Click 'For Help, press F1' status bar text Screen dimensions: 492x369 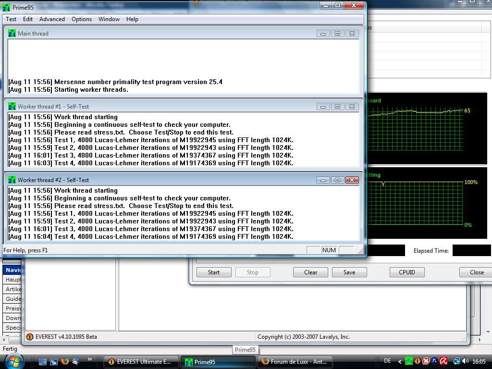[25, 250]
